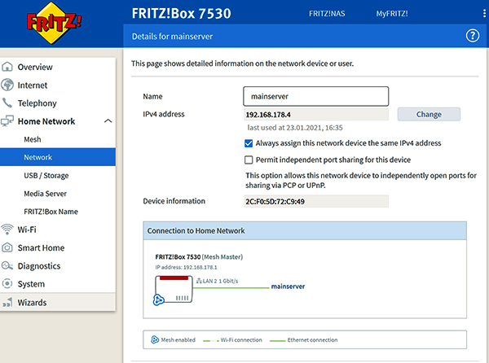
Task: Click the Internet globe icon
Action: coord(7,85)
